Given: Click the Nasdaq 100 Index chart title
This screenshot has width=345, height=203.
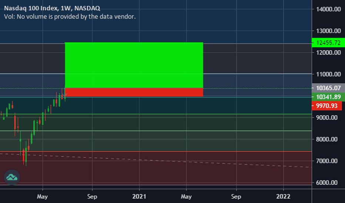Looking at the screenshot, I should [x=52, y=8].
